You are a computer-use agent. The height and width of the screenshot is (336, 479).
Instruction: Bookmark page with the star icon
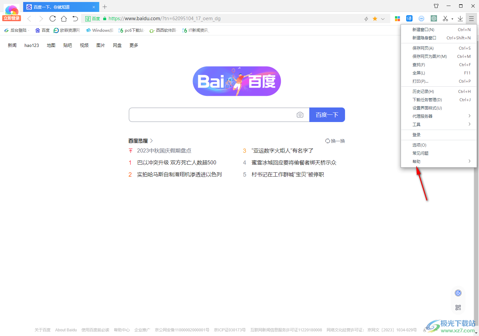tap(375, 19)
